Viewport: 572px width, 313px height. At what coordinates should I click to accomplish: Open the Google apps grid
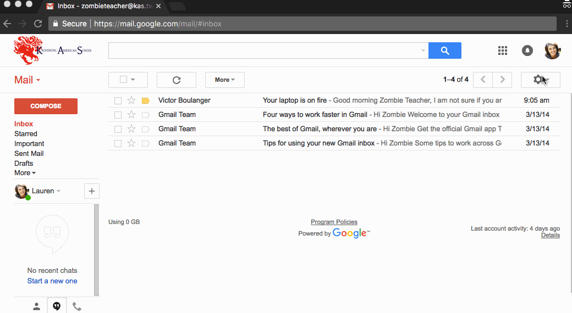pyautogui.click(x=503, y=51)
